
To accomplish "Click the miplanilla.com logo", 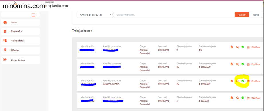I will point(57,6).
